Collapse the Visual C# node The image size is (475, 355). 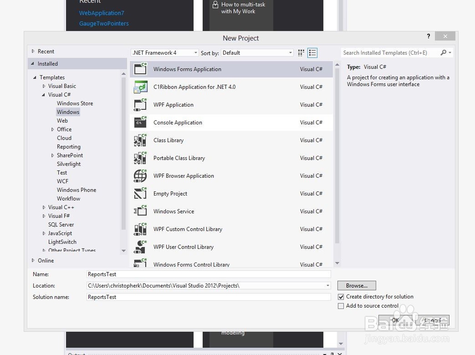tap(44, 95)
